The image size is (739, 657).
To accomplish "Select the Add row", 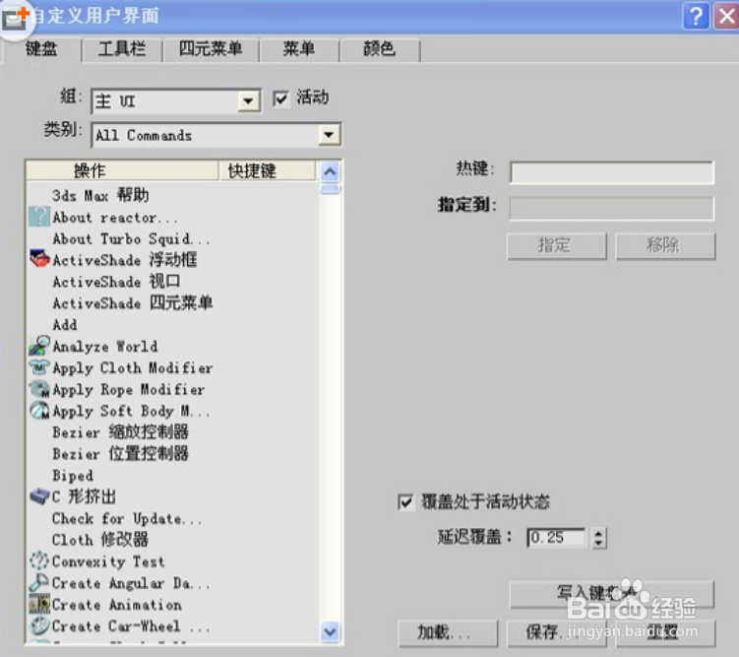I will [x=172, y=324].
